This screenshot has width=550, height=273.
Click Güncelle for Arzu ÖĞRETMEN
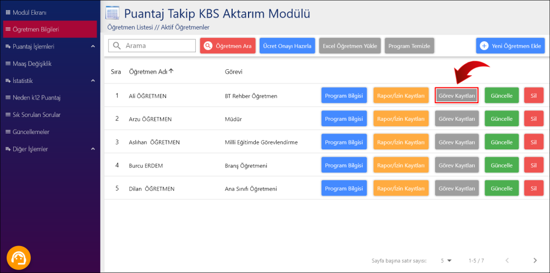(x=501, y=119)
